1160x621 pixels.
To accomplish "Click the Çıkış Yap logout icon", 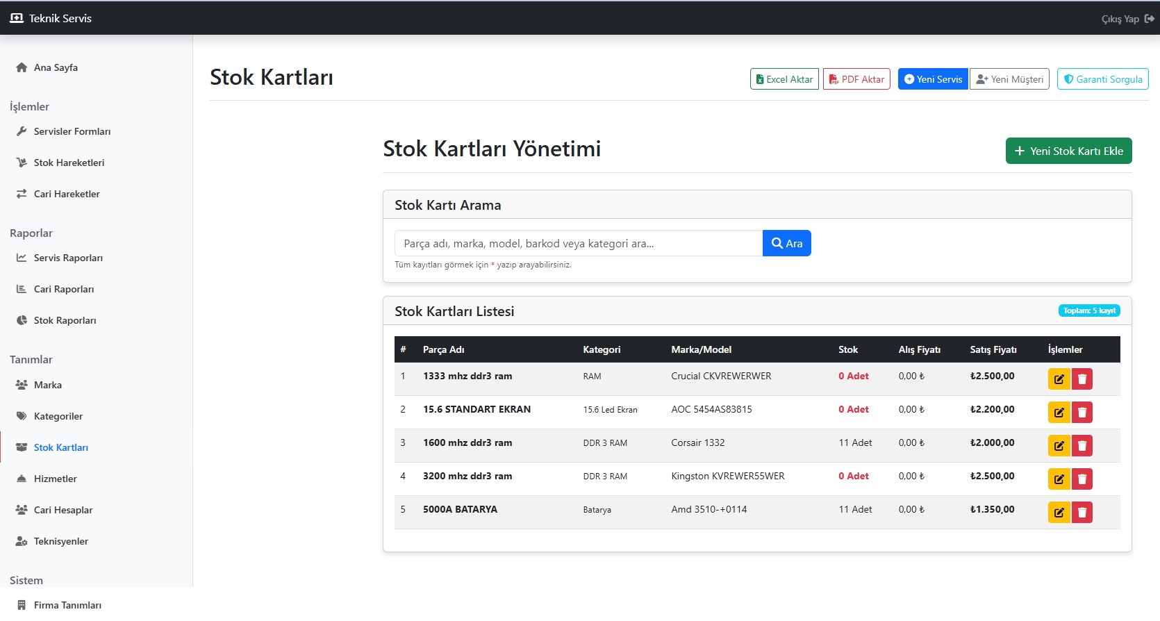I will pyautogui.click(x=1149, y=19).
